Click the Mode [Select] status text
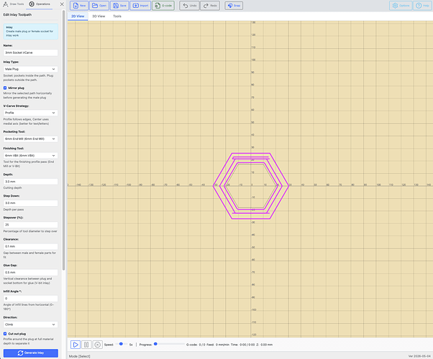The image size is (433, 359). [80, 356]
